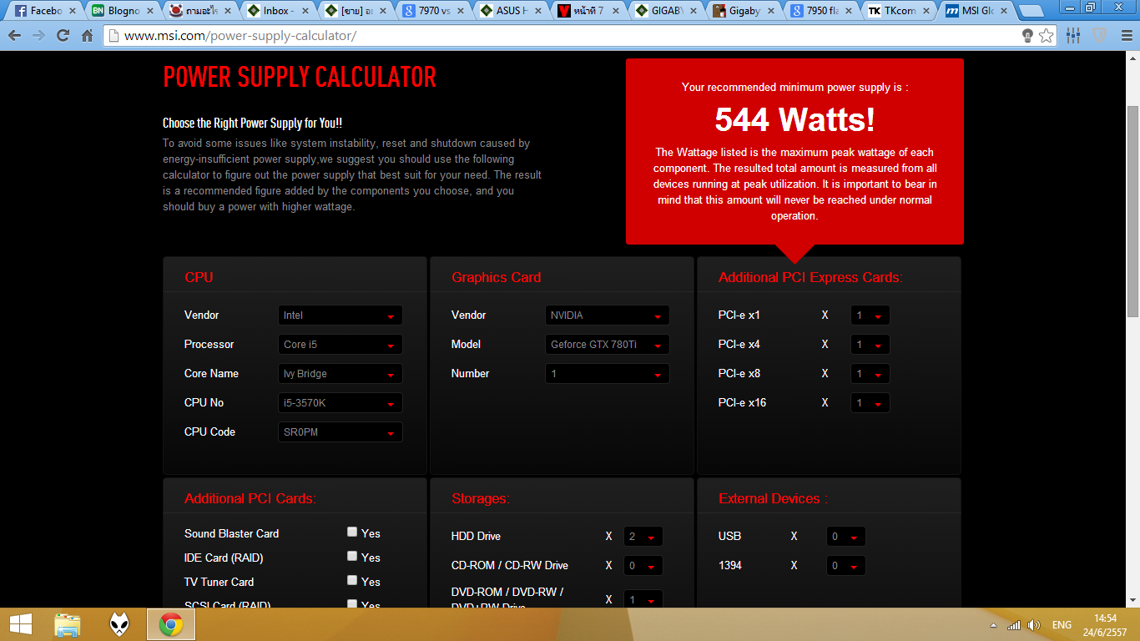Open the Windows Start menu
Viewport: 1140px width, 641px height.
tap(21, 624)
